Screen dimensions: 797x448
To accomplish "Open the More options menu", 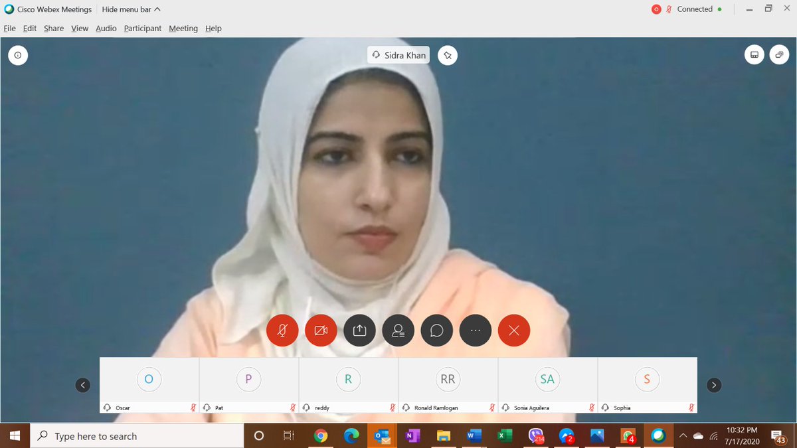I will (x=476, y=330).
